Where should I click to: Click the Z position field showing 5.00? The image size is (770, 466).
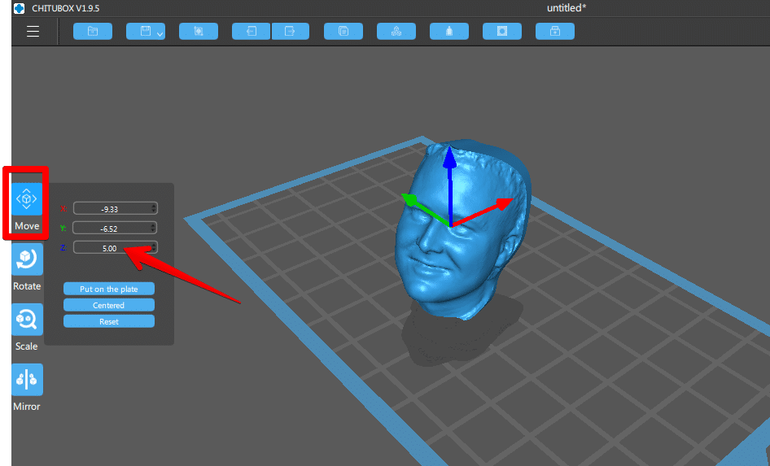[115, 248]
